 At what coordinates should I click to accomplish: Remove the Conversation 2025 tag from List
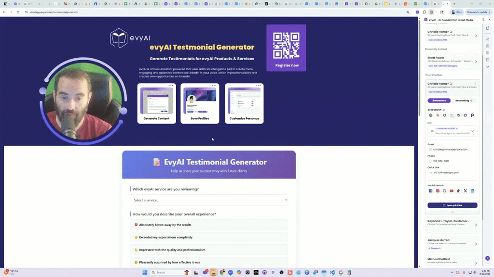coord(457,129)
